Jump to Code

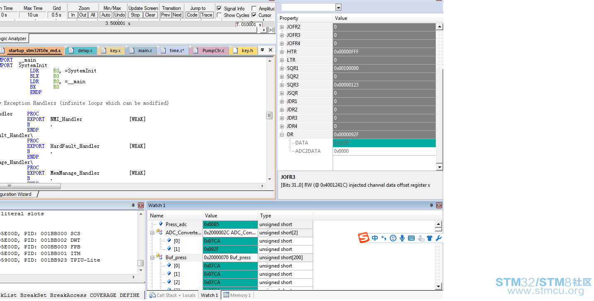point(192,15)
